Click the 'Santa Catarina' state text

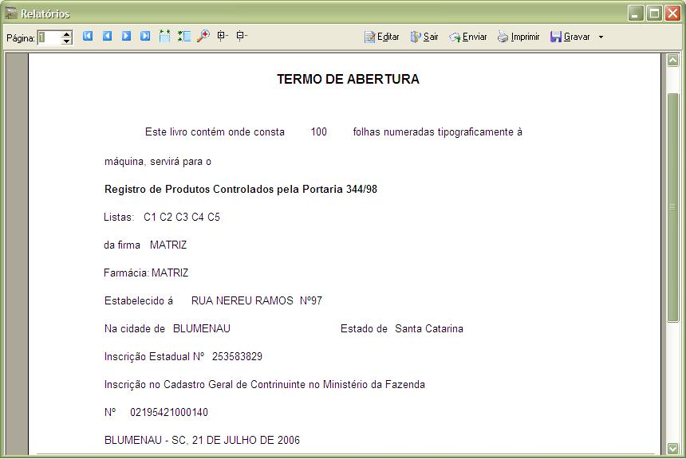click(429, 329)
